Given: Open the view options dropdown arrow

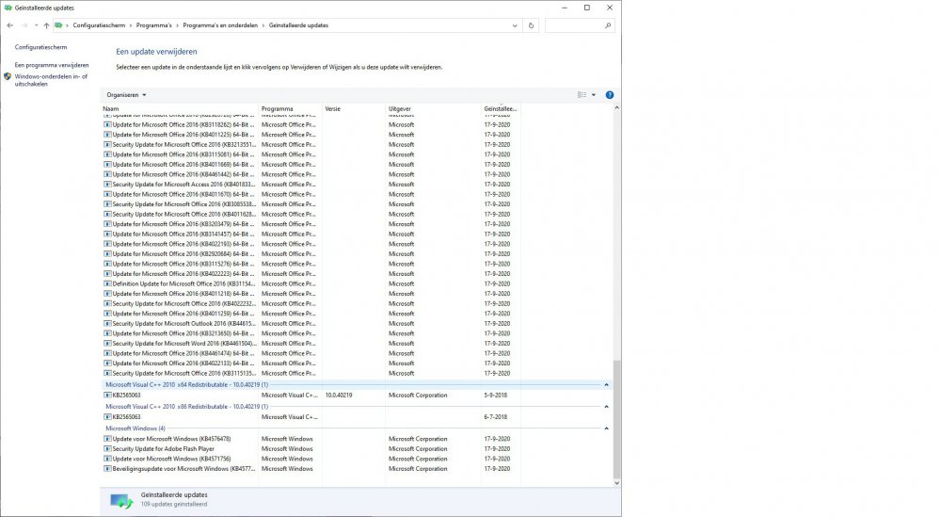Looking at the screenshot, I should [x=594, y=95].
